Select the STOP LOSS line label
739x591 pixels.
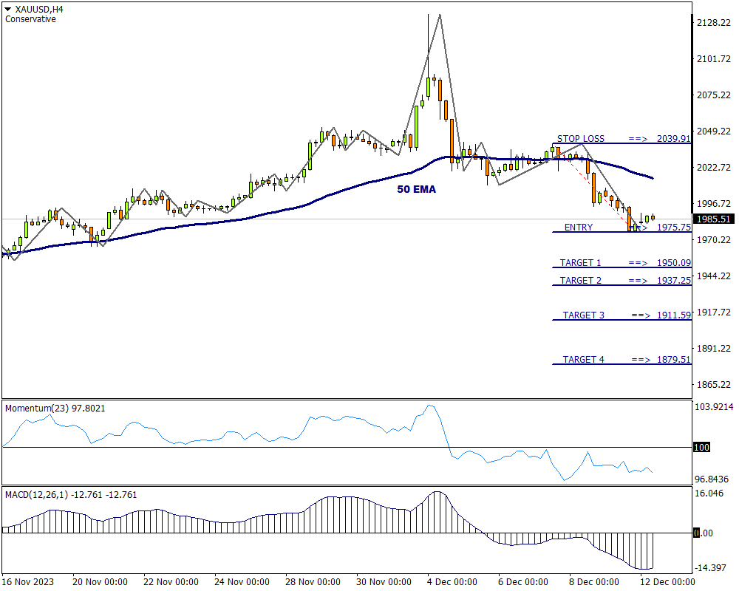tap(580, 138)
